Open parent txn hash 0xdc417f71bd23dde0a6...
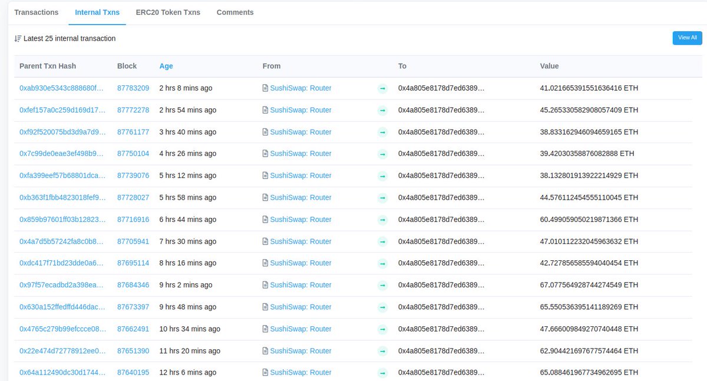707x381 pixels. coord(62,263)
